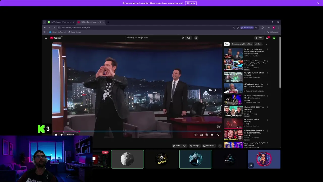Open the YtMp3 bookmark
This screenshot has height=182, width=323.
coord(58,32)
